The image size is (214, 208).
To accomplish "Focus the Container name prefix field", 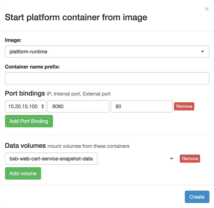I will pyautogui.click(x=107, y=78).
